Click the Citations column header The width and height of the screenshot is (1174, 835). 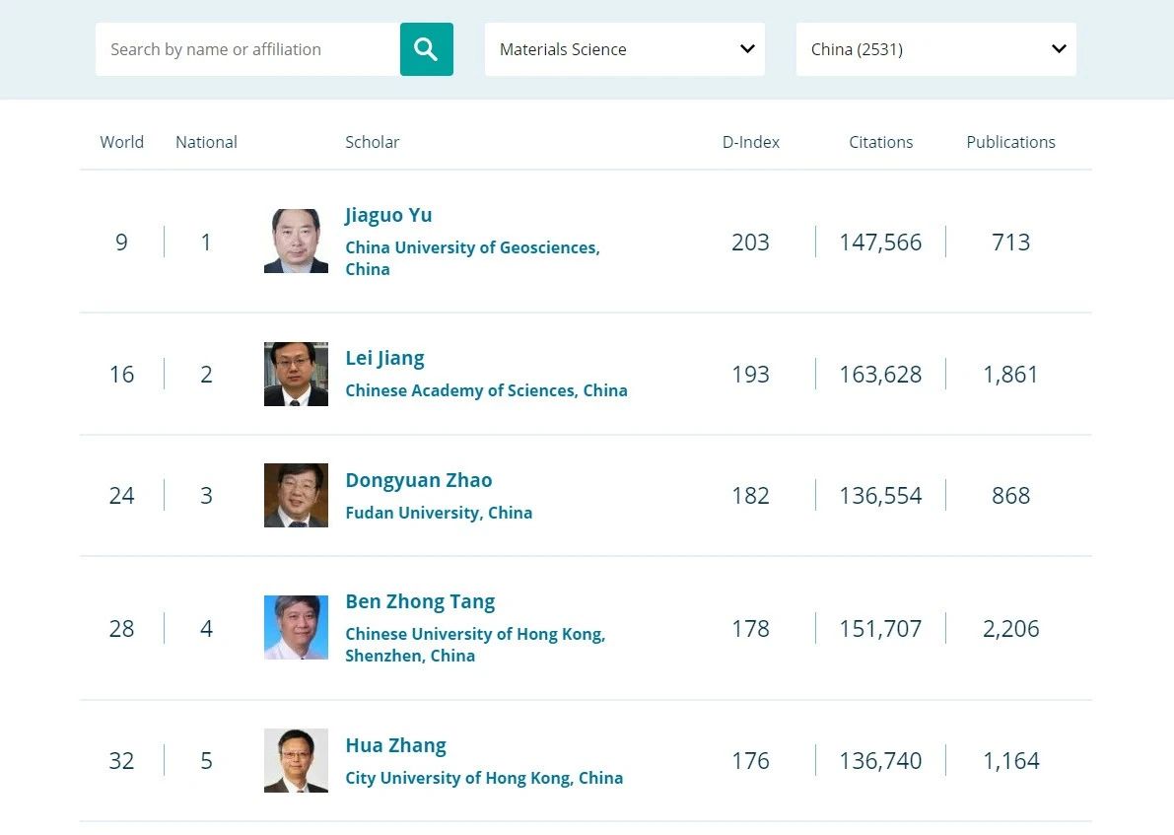880,142
